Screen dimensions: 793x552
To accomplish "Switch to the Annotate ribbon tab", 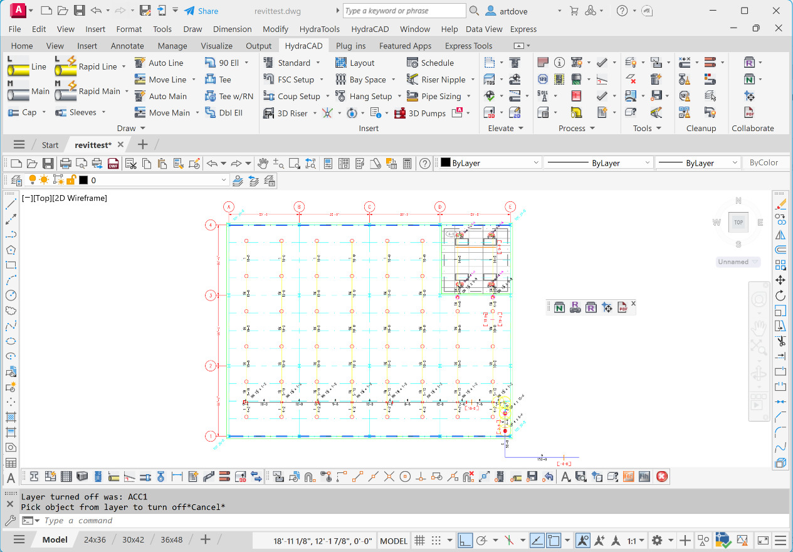I will coord(127,46).
